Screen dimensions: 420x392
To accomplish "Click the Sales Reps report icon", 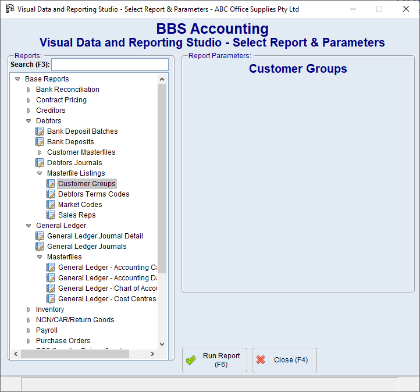I will point(51,215).
